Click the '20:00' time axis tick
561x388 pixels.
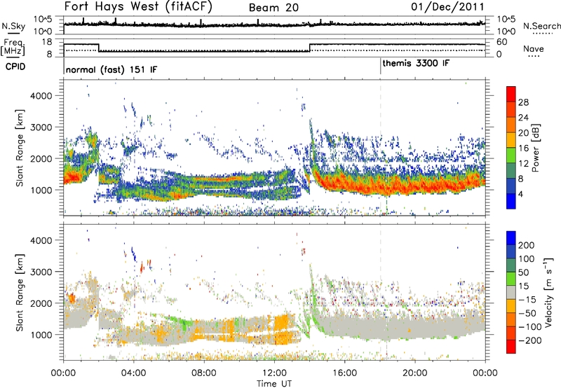414,373
